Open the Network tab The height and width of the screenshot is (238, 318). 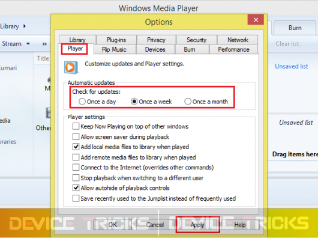pyautogui.click(x=238, y=40)
